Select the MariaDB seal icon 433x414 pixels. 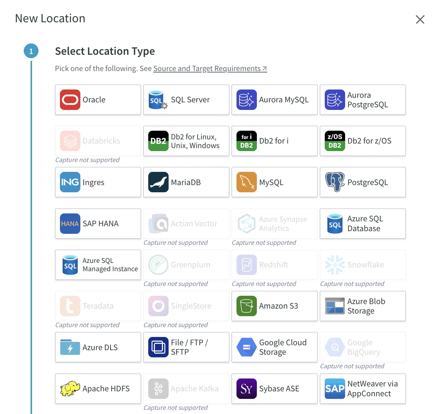(x=158, y=182)
